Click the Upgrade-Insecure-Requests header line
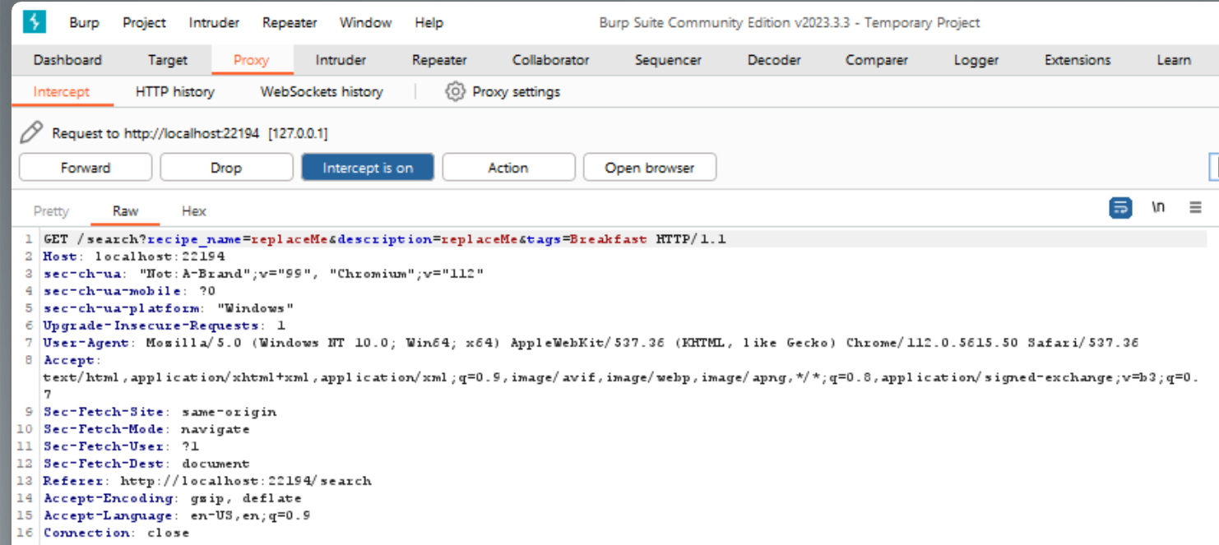This screenshot has height=545, width=1219. tap(164, 326)
